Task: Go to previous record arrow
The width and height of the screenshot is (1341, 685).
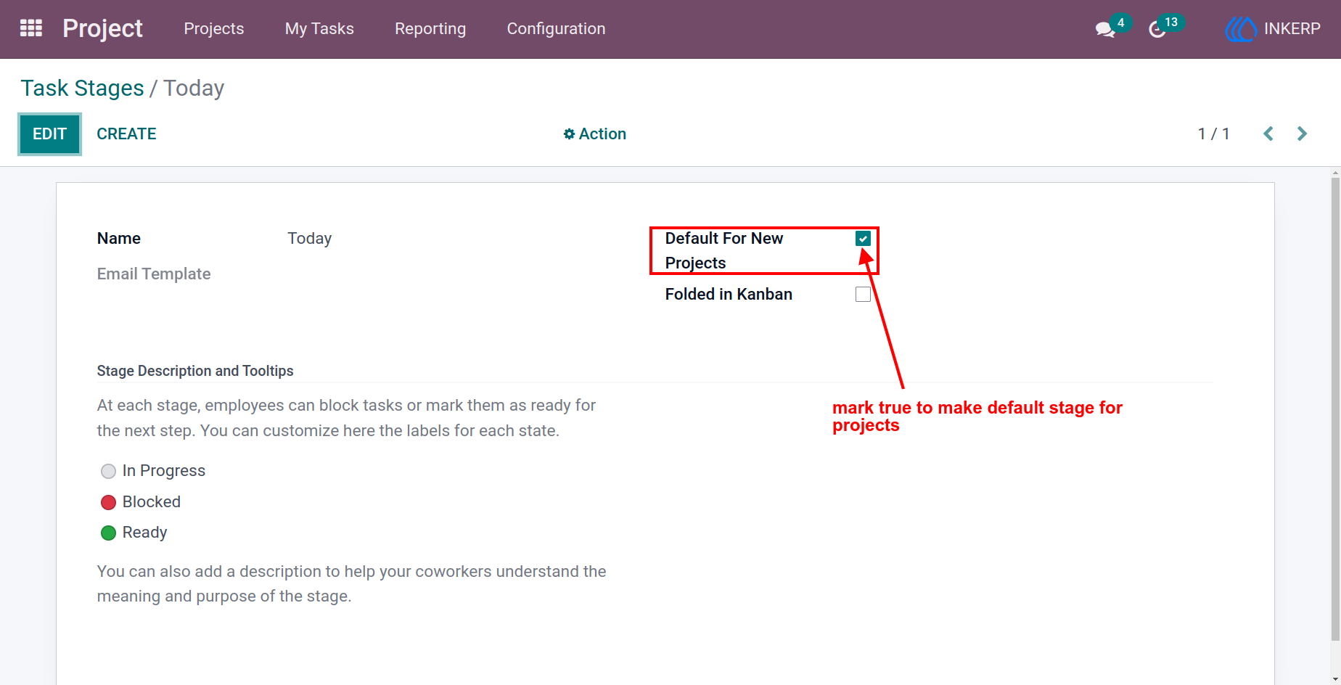Action: click(x=1268, y=134)
